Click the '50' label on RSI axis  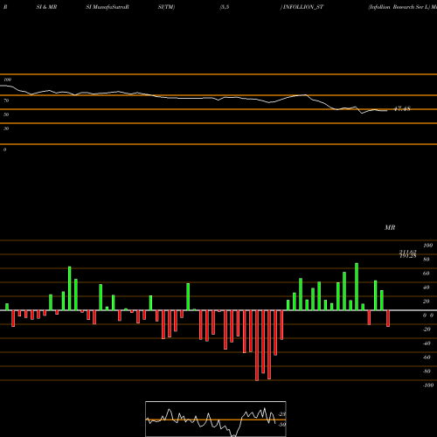(6, 114)
